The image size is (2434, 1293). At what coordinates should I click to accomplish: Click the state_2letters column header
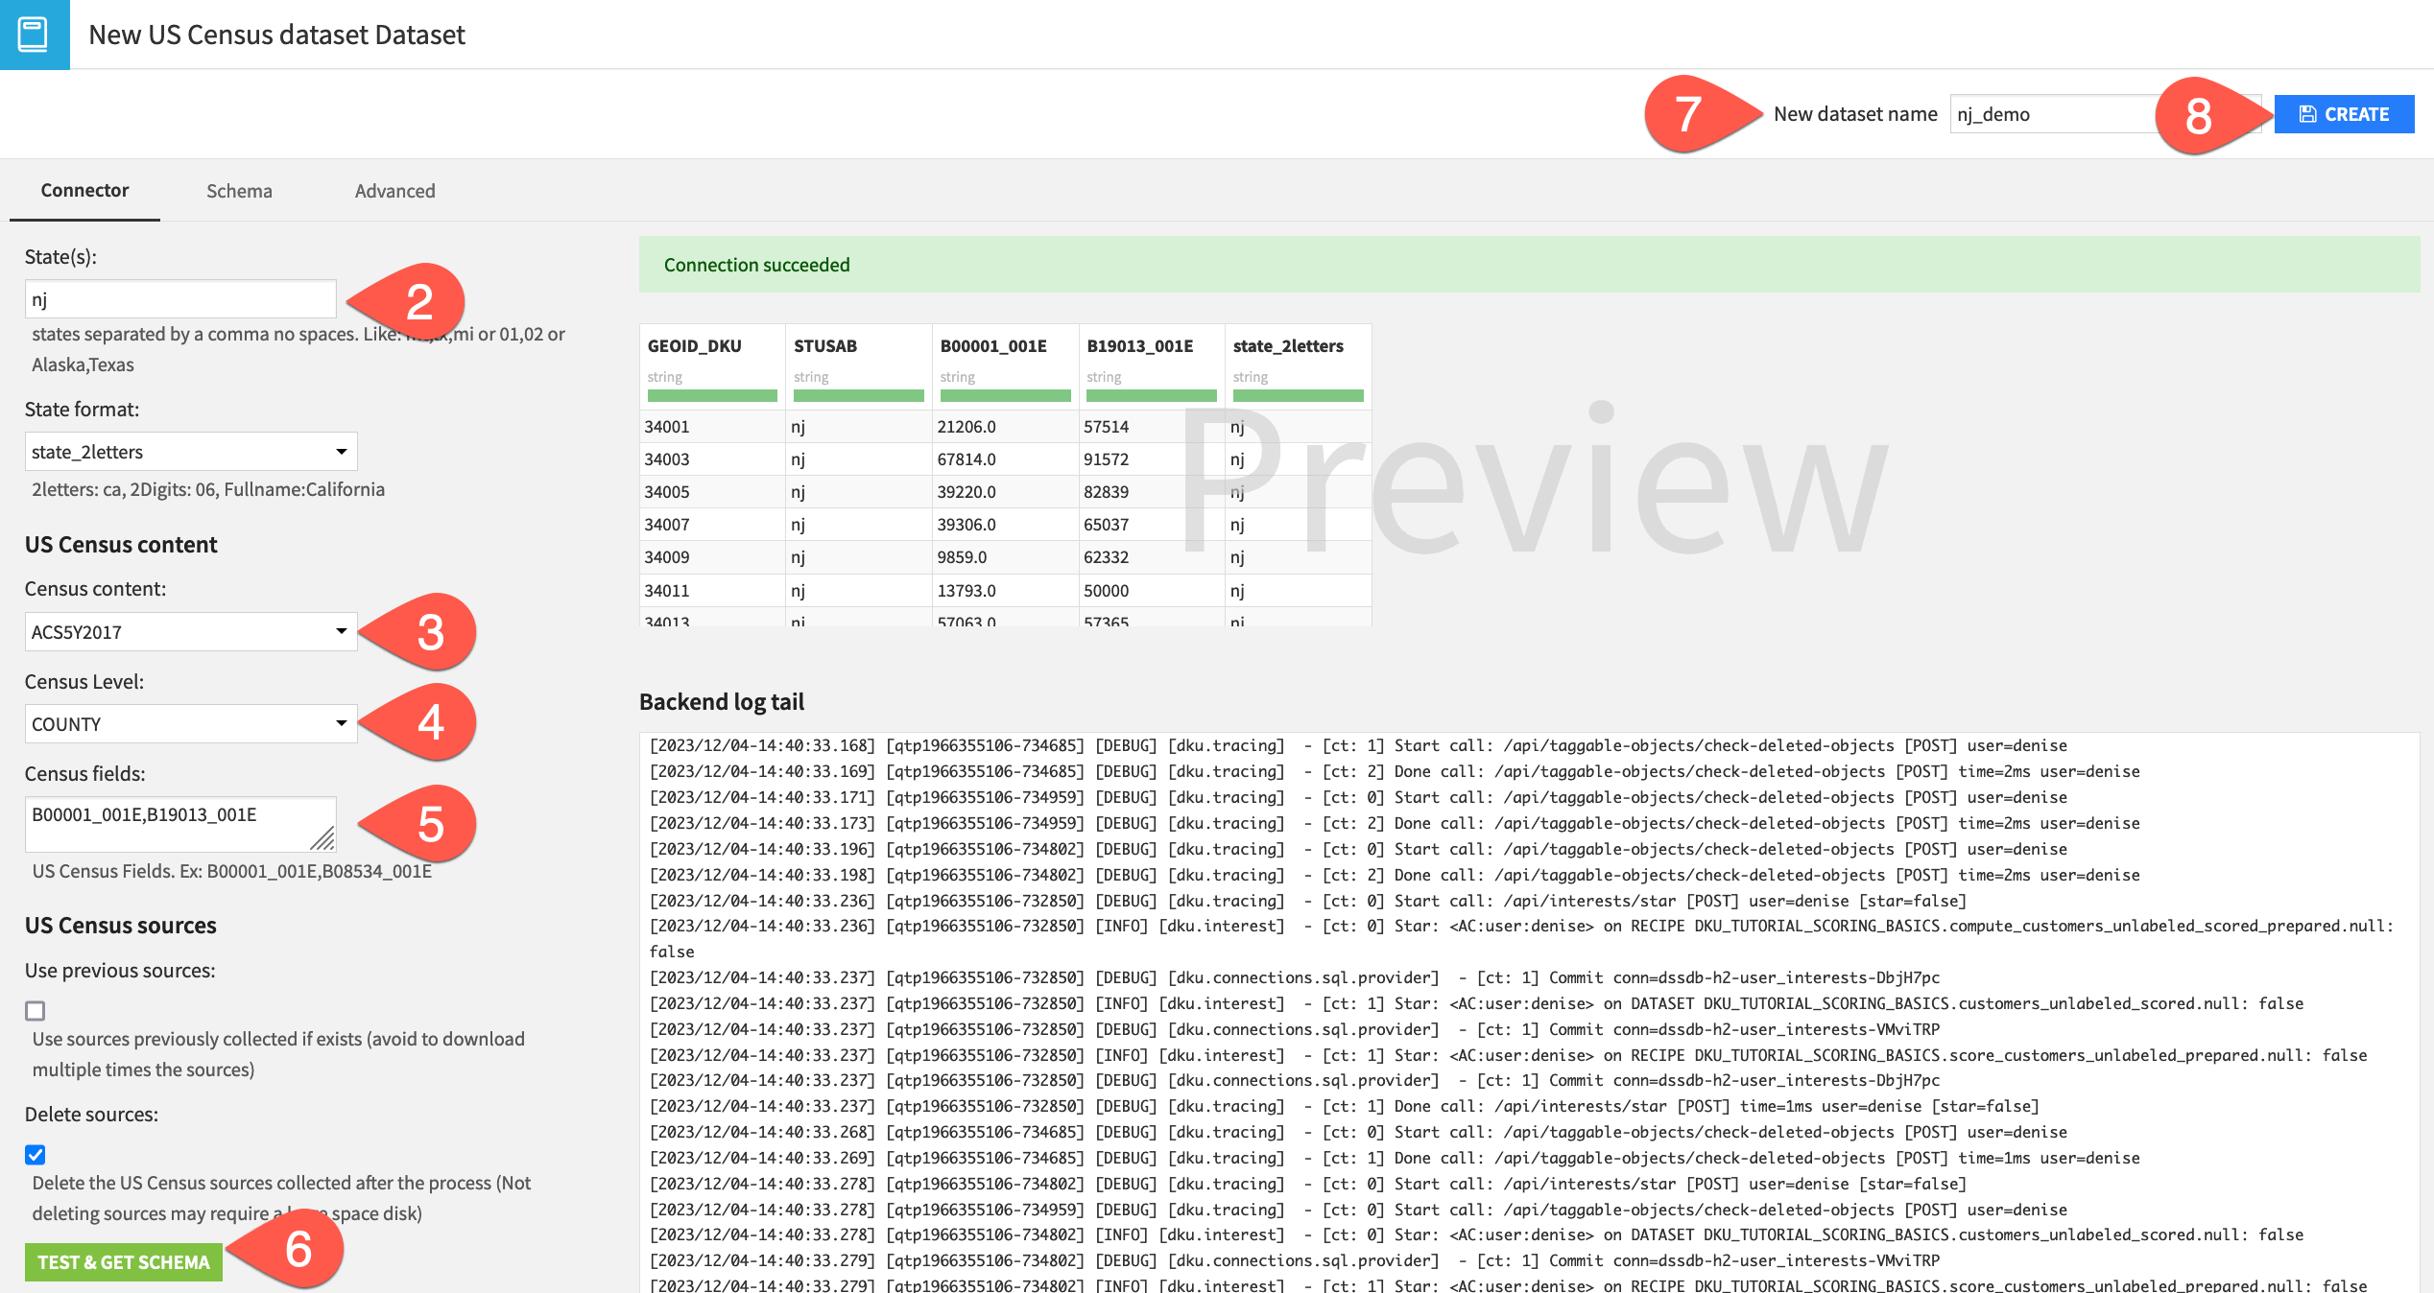pyautogui.click(x=1288, y=345)
